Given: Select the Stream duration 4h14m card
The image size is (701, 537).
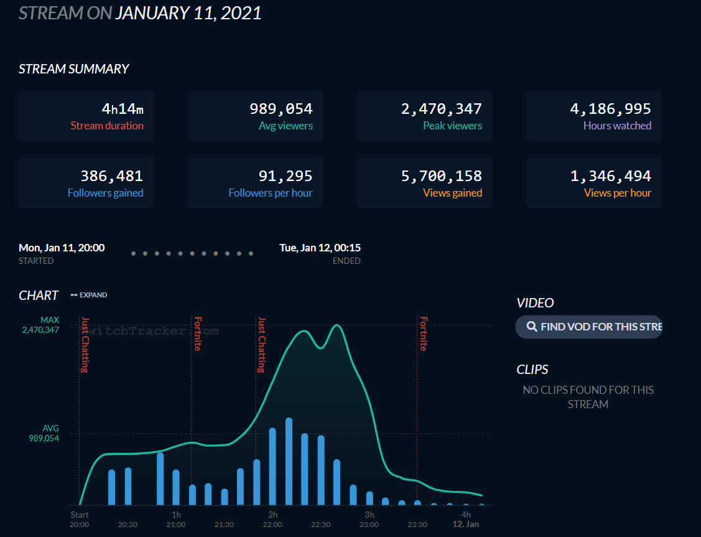Looking at the screenshot, I should pyautogui.click(x=86, y=116).
